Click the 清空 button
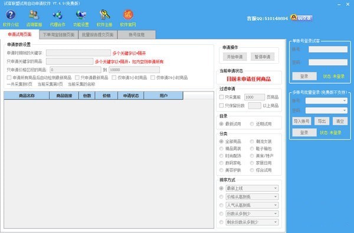The width and height of the screenshot is (354, 233). [x=340, y=122]
